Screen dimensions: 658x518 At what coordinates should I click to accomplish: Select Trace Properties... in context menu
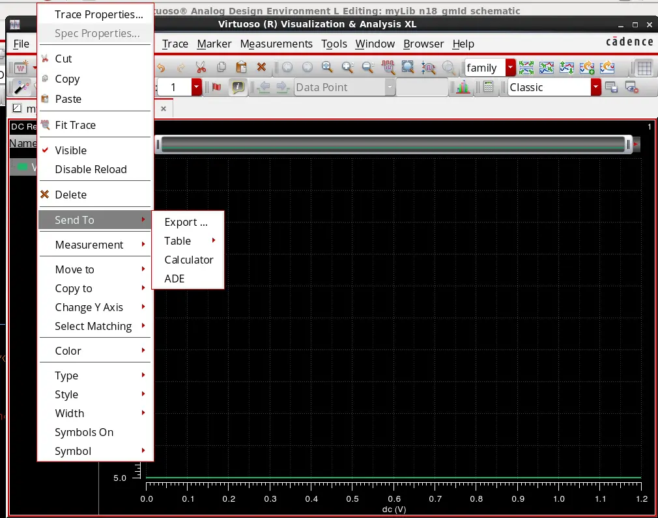point(95,15)
